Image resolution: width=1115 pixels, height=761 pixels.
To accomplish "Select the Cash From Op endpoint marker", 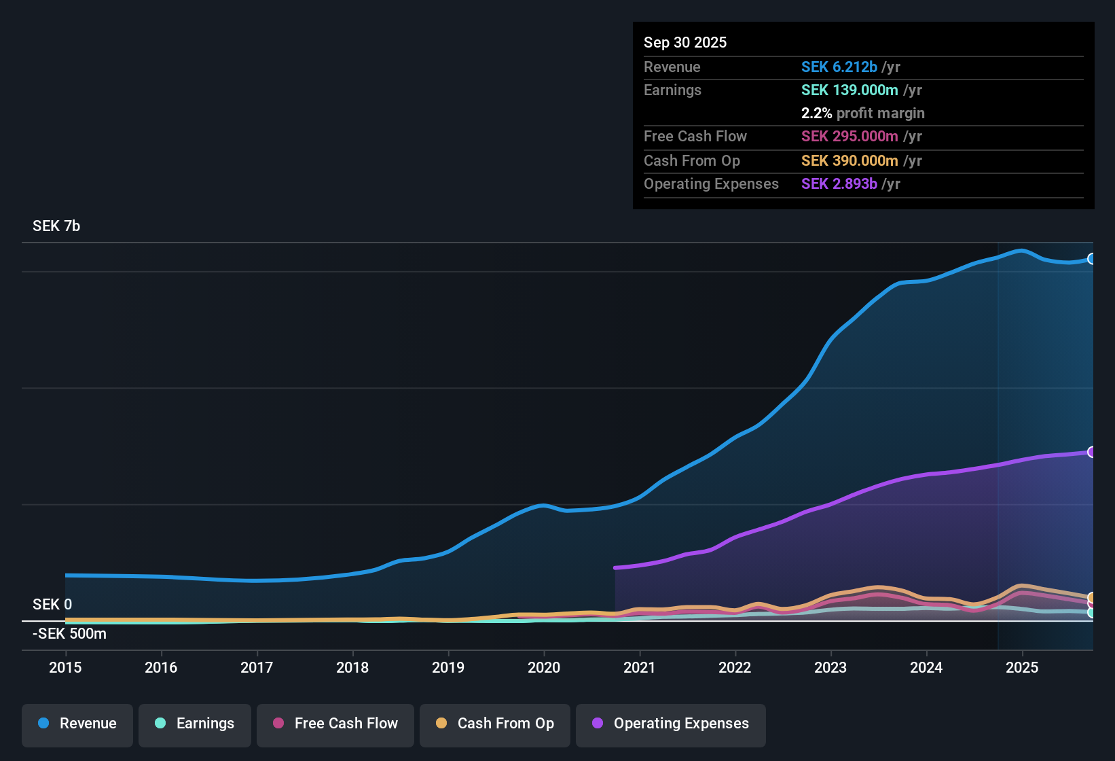I will point(1092,598).
